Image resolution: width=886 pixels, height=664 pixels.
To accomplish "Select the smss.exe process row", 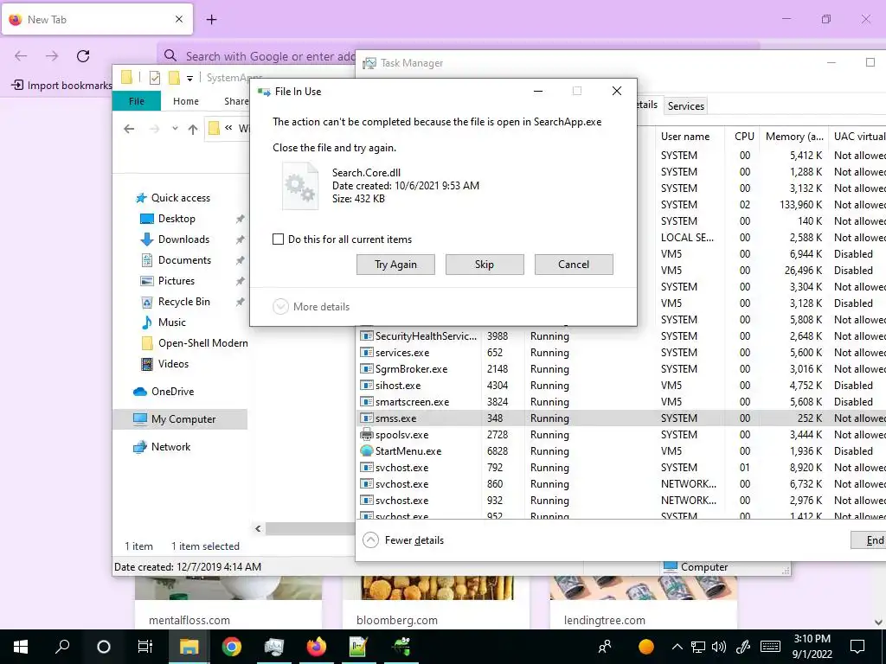I will pos(621,418).
